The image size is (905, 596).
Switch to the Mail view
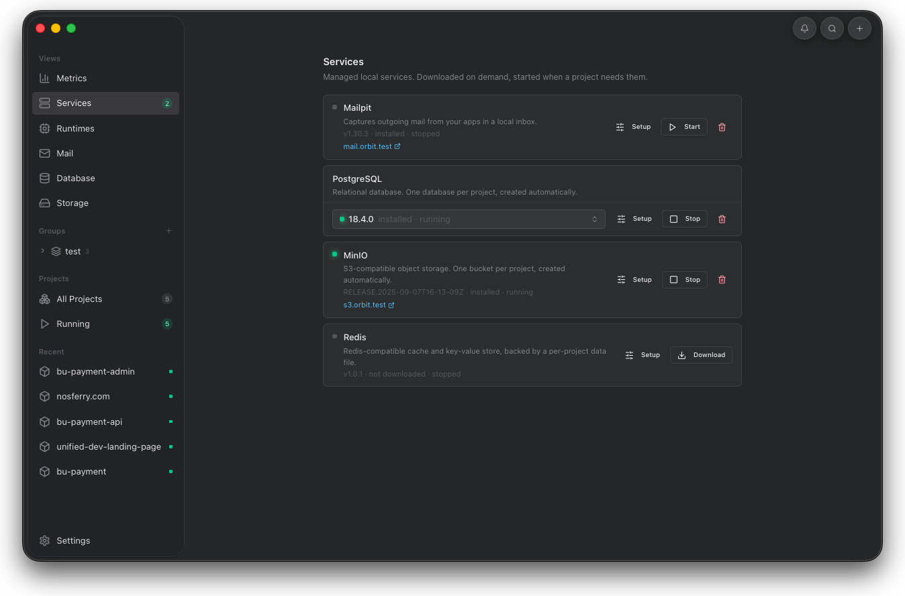click(105, 153)
